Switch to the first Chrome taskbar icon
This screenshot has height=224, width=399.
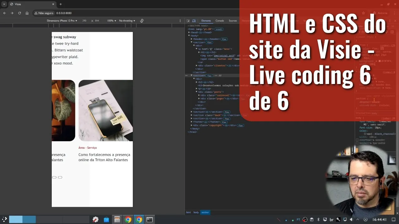tap(128, 220)
